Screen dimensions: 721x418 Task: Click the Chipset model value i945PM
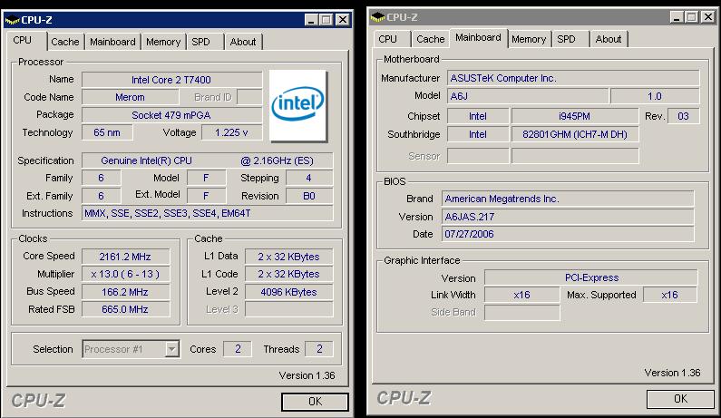click(x=575, y=116)
